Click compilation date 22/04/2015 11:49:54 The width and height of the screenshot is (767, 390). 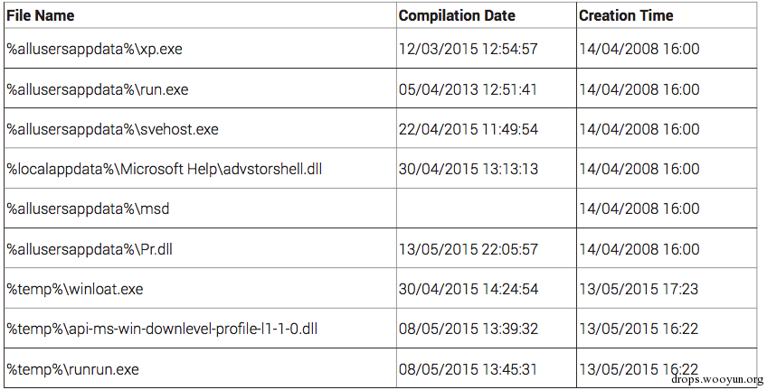pyautogui.click(x=469, y=129)
